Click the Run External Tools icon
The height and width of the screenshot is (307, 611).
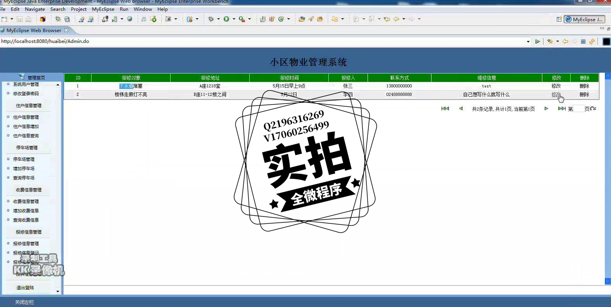click(242, 19)
